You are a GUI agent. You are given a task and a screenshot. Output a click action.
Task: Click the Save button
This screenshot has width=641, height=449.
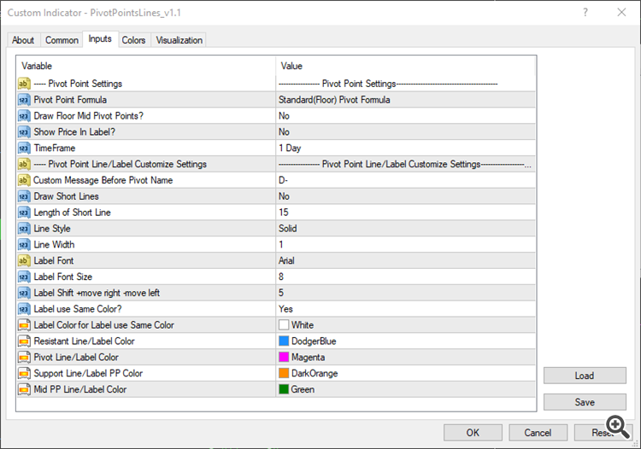(x=585, y=402)
